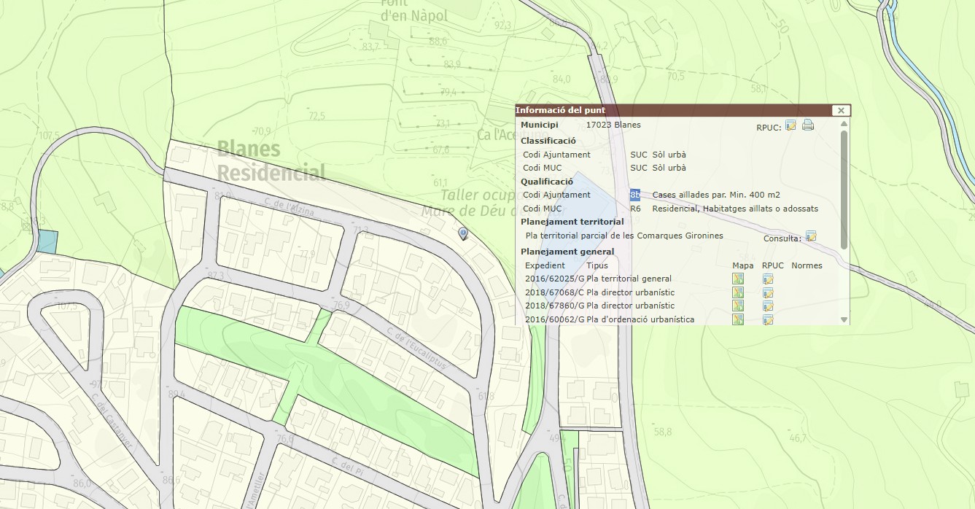Open Mapa icon for expedient 2016/62025/G
The height and width of the screenshot is (509, 975).
coord(738,279)
